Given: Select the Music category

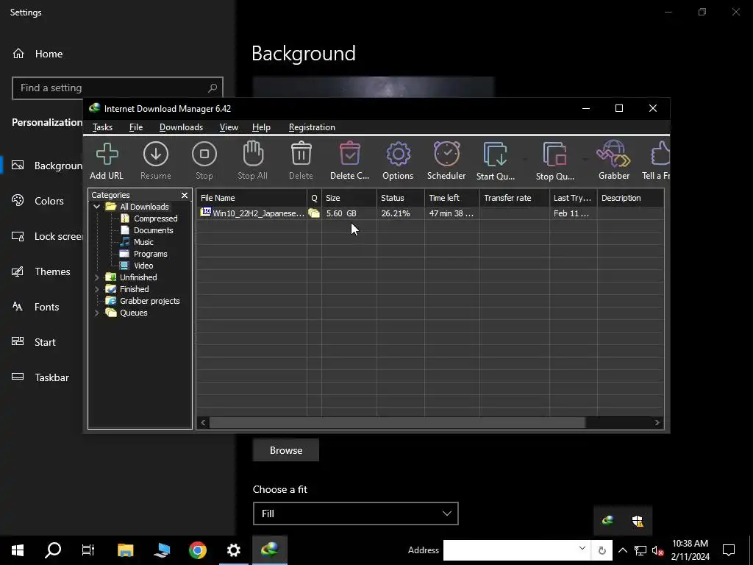Looking at the screenshot, I should 143,242.
